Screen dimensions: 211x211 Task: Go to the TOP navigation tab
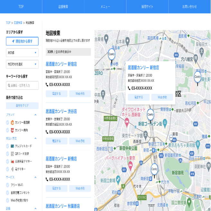click(21, 6)
